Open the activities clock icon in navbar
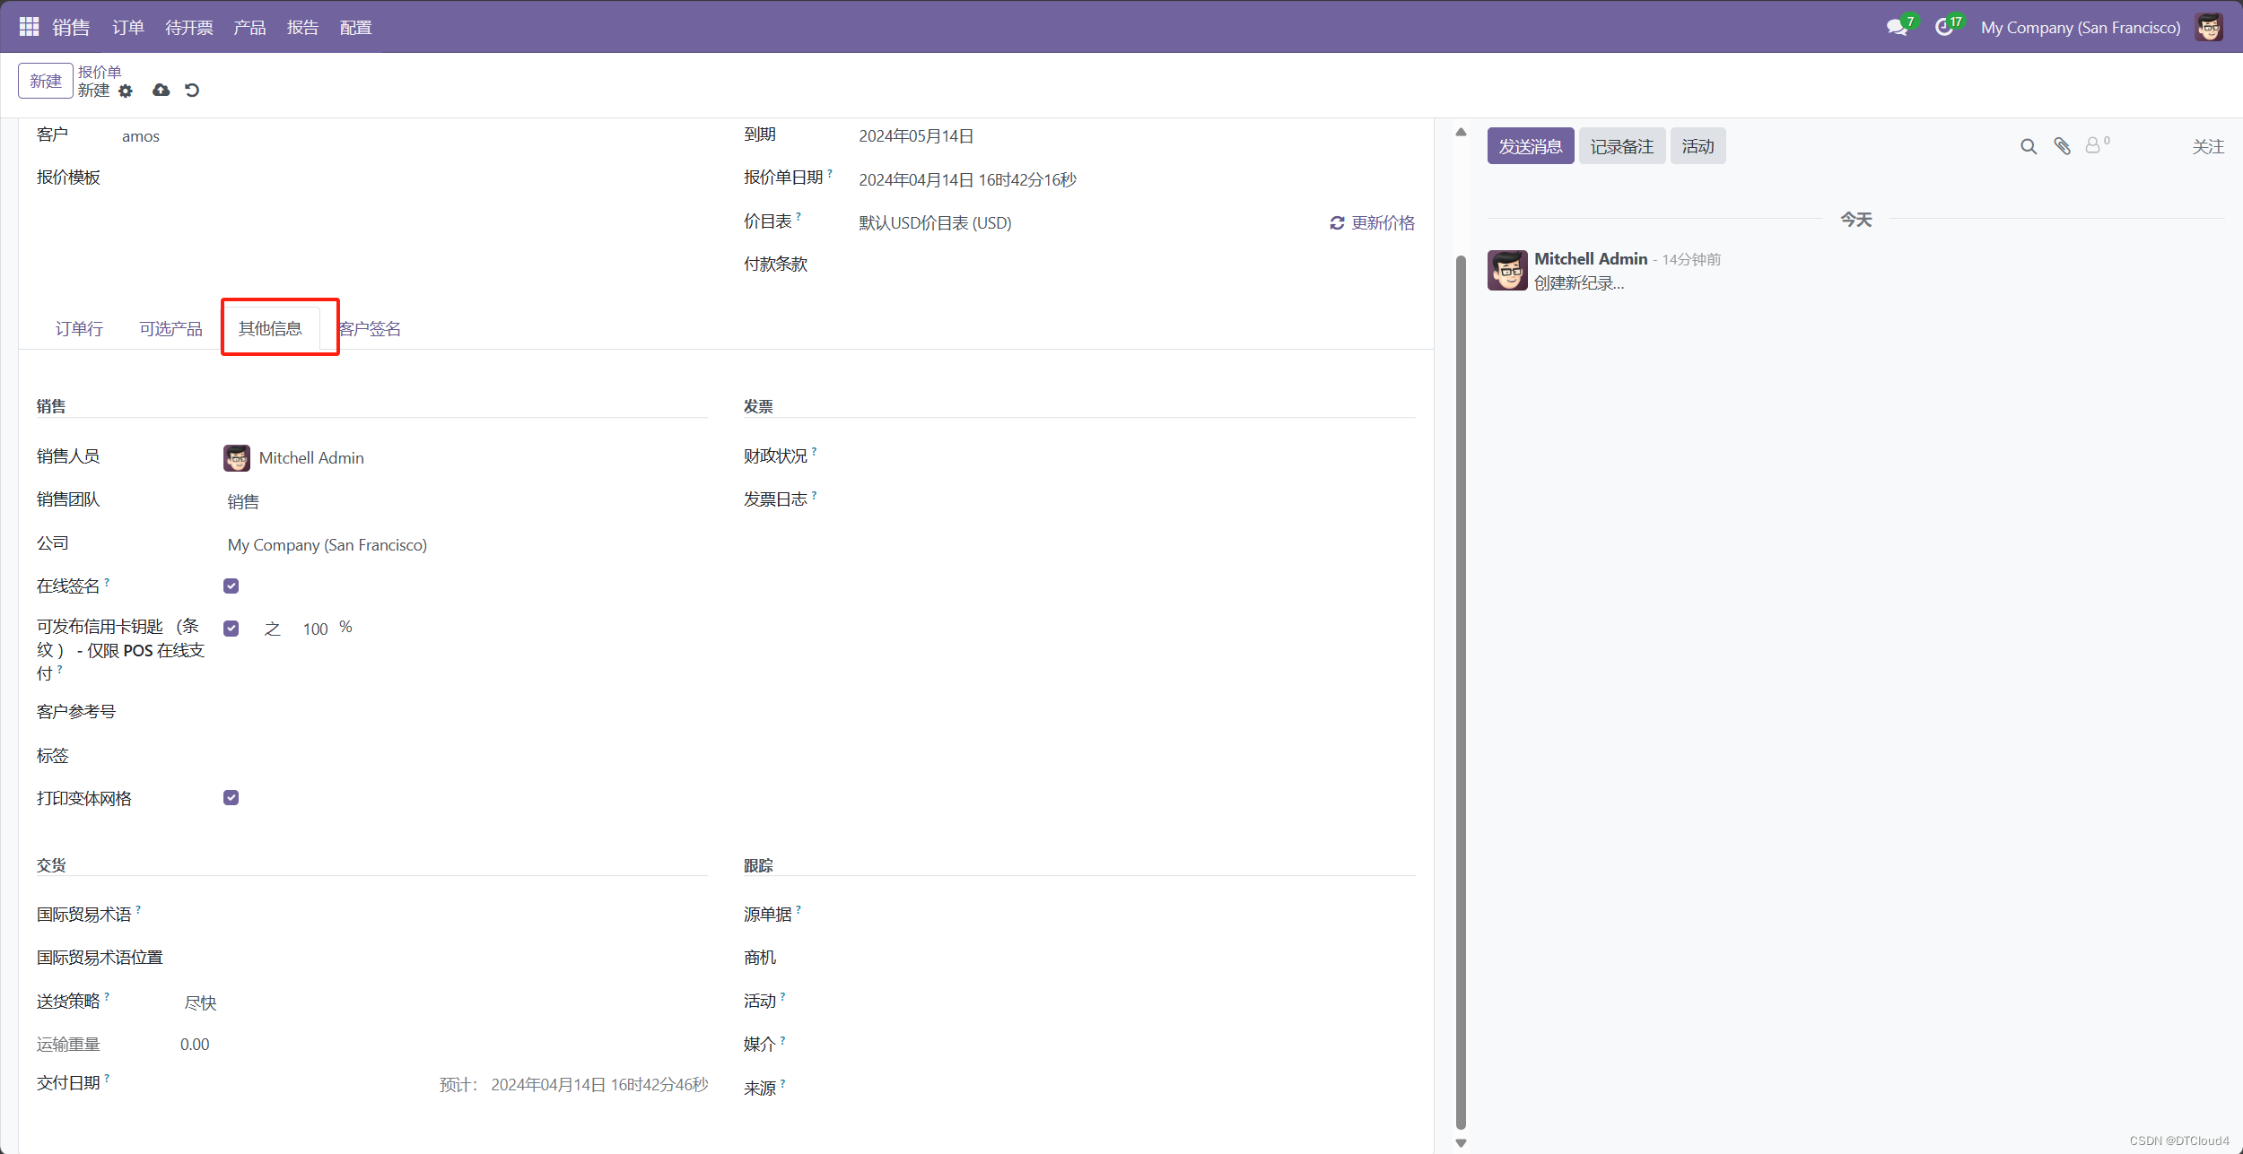This screenshot has width=2243, height=1154. (1943, 28)
